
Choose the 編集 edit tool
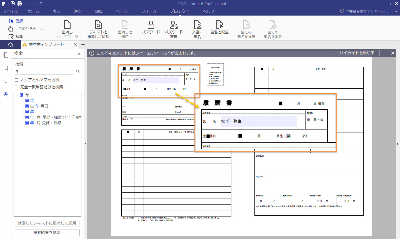point(16,36)
